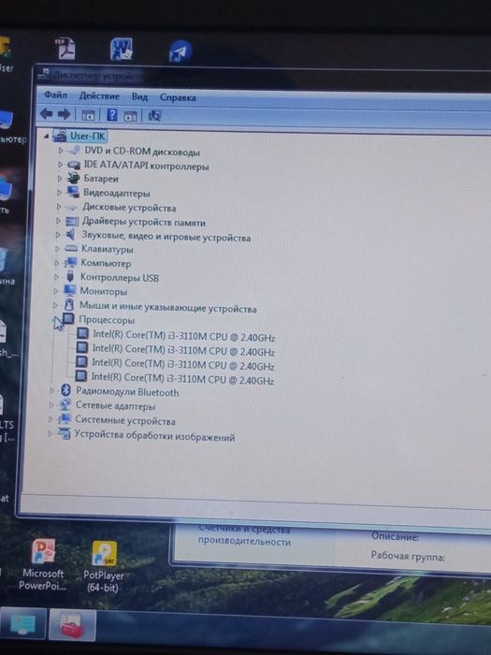Expand Радиомодули Bluetooth node

tap(51, 390)
